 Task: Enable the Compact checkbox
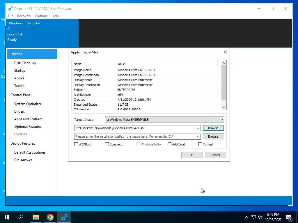click(x=107, y=144)
